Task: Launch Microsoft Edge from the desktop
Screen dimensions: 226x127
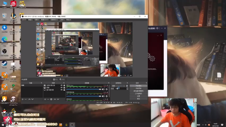Action: click(x=5, y=42)
